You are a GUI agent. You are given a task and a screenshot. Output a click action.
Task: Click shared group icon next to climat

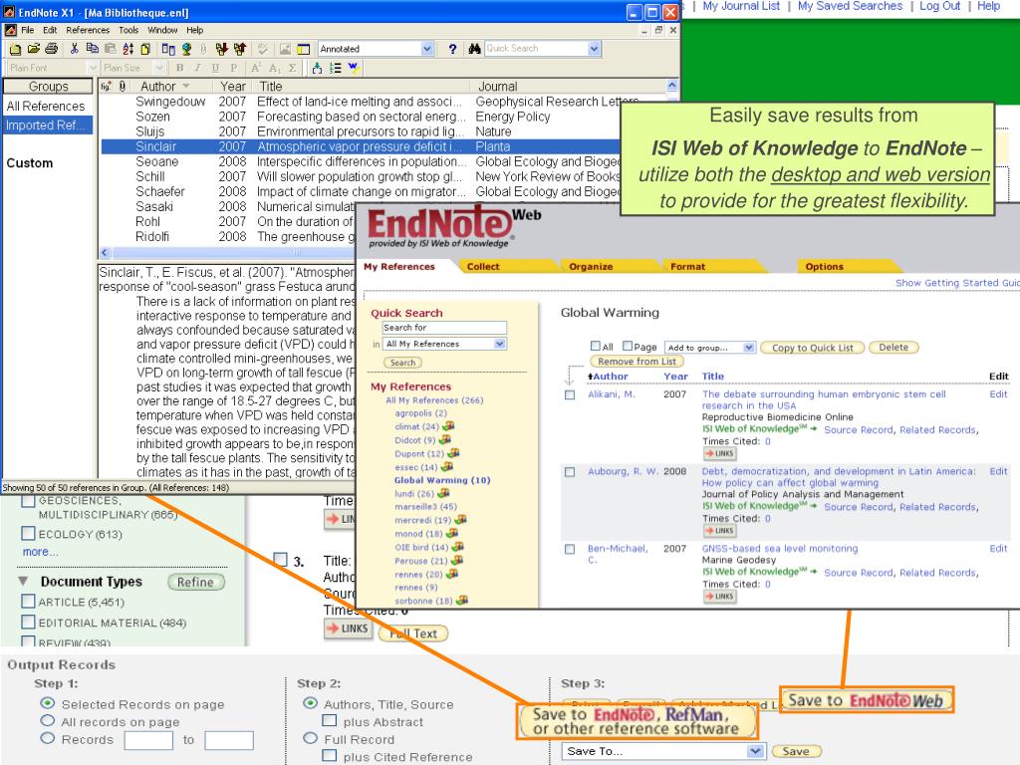445,426
